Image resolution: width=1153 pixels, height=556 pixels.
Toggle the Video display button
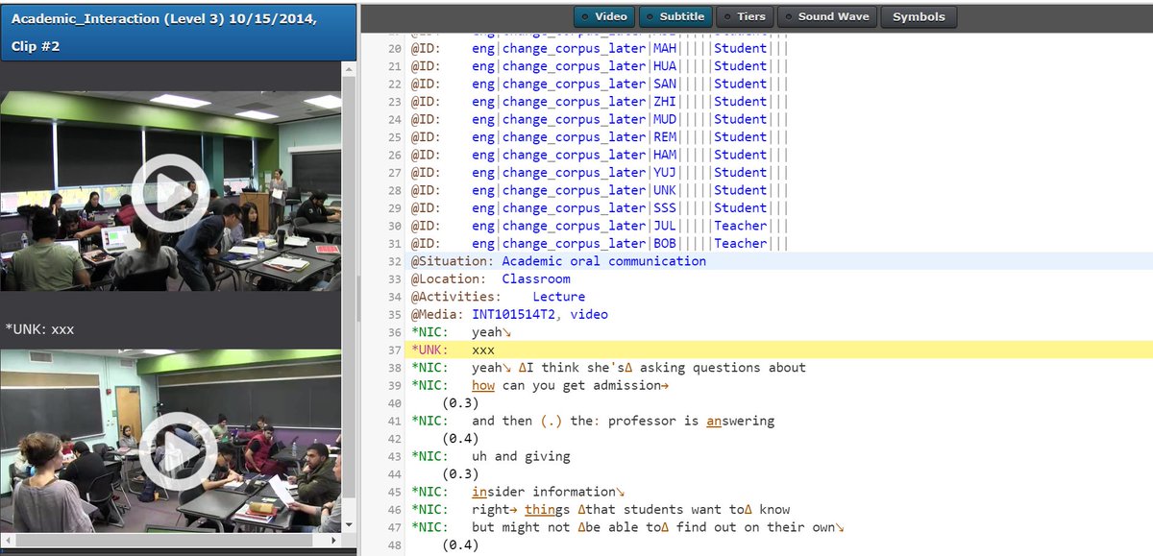click(x=604, y=16)
